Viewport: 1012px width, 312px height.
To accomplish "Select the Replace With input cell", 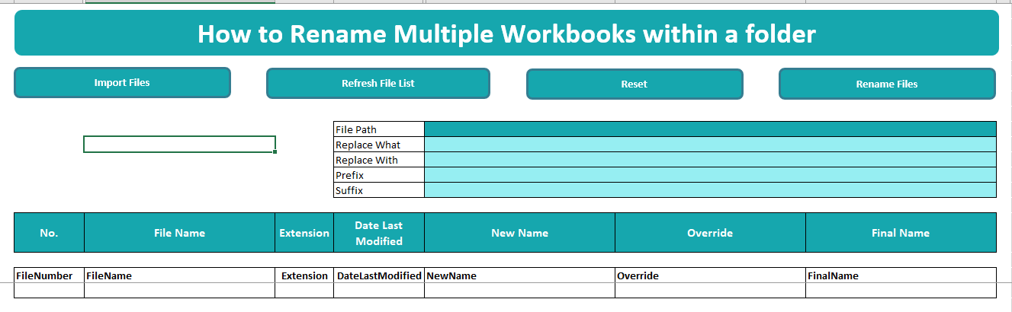I will 710,160.
